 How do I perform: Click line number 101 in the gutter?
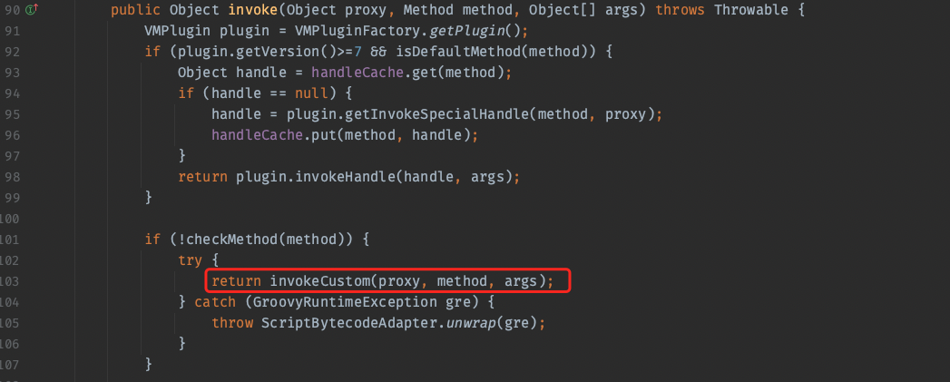8,240
